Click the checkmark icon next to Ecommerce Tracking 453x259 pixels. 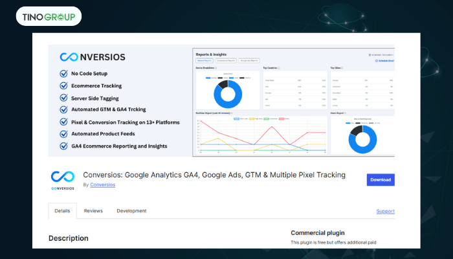[x=63, y=85]
